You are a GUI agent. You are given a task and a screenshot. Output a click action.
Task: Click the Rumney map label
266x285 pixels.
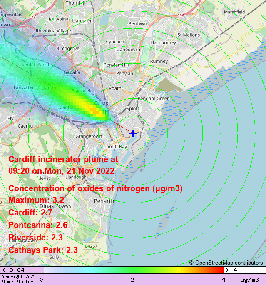point(159,61)
